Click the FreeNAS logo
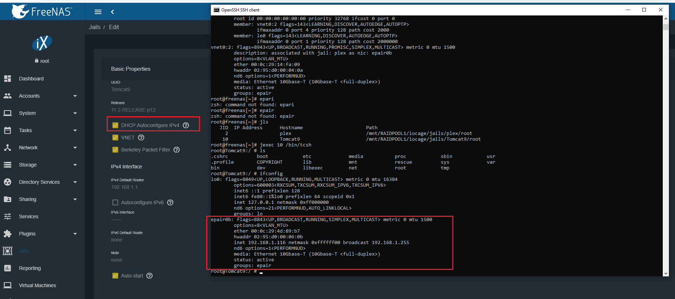 42,11
